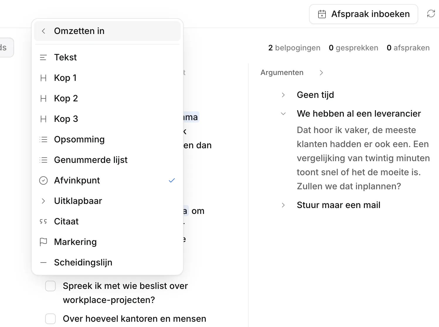This screenshot has width=439, height=327.
Task: Tick the checkbox for 'Spreek ik met wie beslist'
Action: tap(50, 286)
